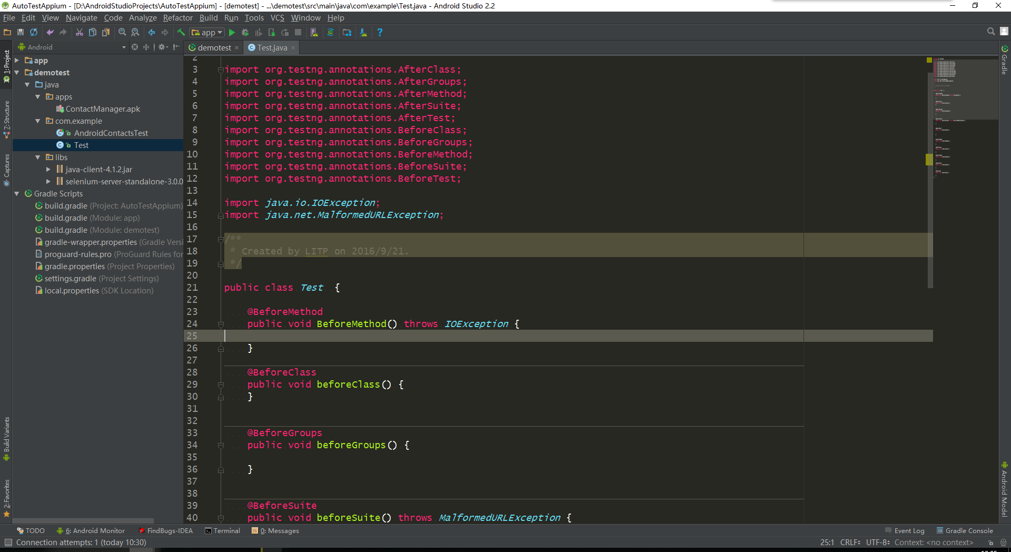The height and width of the screenshot is (552, 1011).
Task: Open Replace with magnifier-A icon
Action: 135,32
